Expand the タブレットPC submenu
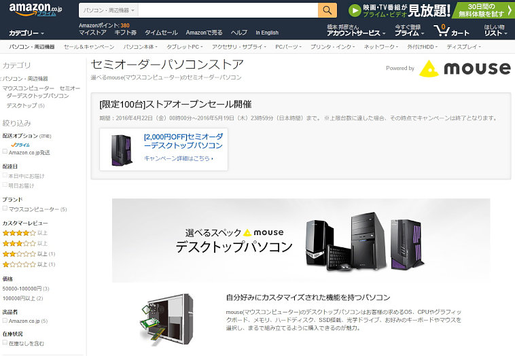The image size is (515, 356). (x=185, y=47)
